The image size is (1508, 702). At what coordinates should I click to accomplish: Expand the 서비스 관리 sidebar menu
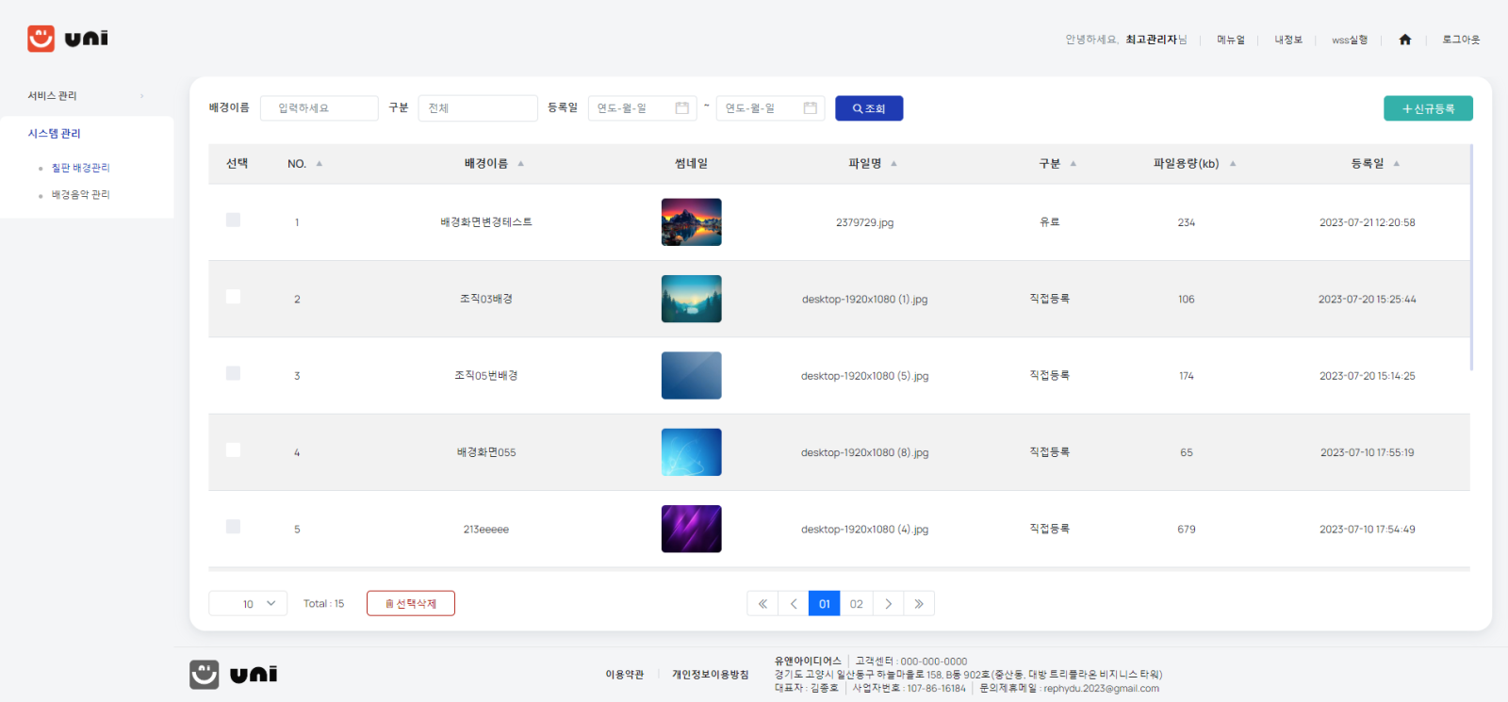pyautogui.click(x=85, y=96)
